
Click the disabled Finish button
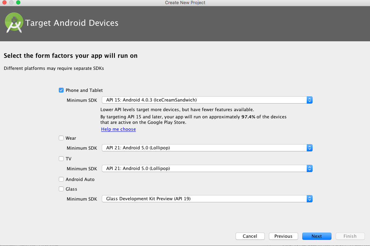[350, 236]
